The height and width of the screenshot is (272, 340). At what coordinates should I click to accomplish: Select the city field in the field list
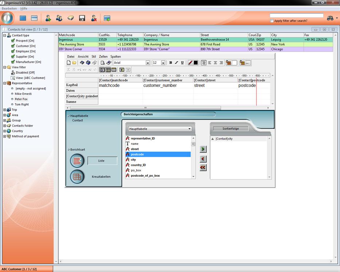[133, 160]
